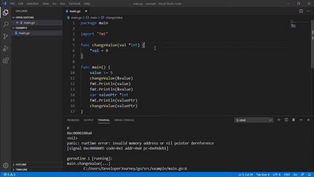
Task: Click 'func main()' on line 9
Action: tap(93, 67)
